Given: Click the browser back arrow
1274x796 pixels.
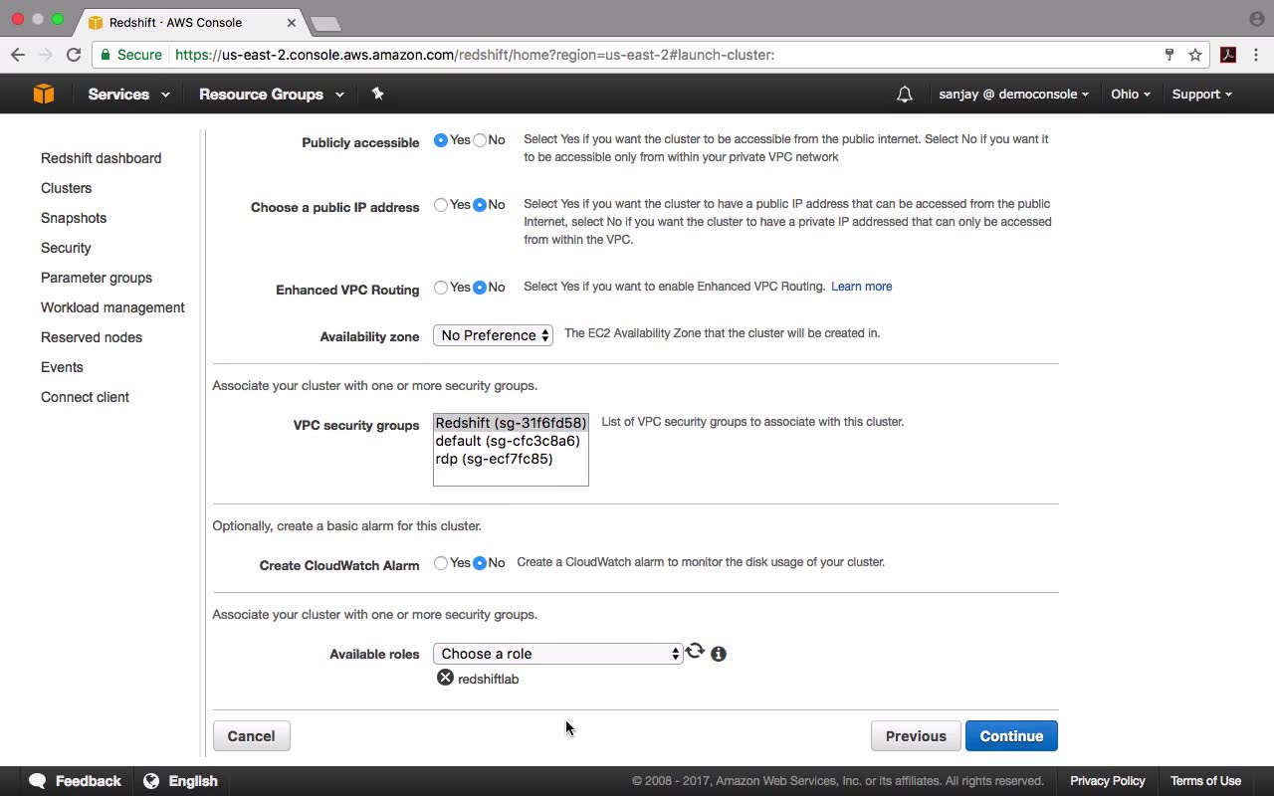Looking at the screenshot, I should point(18,55).
